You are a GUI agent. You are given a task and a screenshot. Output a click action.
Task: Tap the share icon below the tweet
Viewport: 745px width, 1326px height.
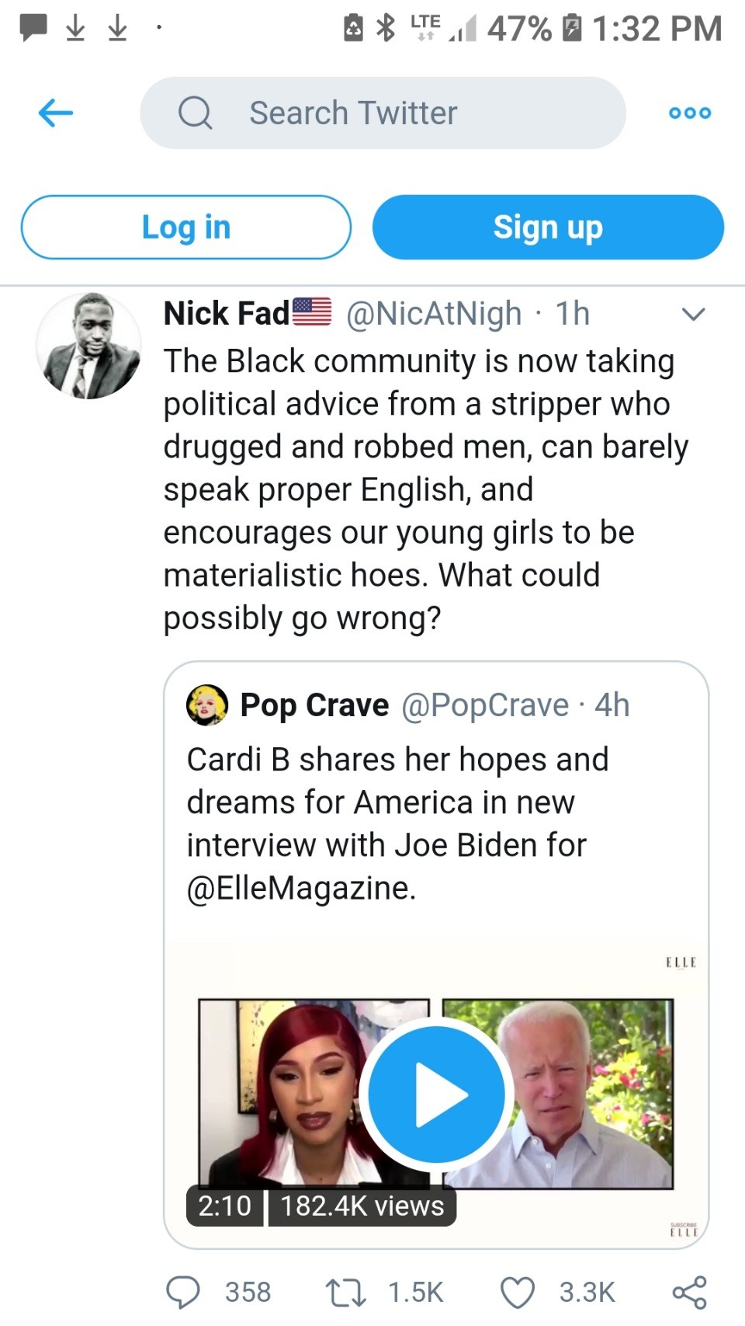(689, 1292)
